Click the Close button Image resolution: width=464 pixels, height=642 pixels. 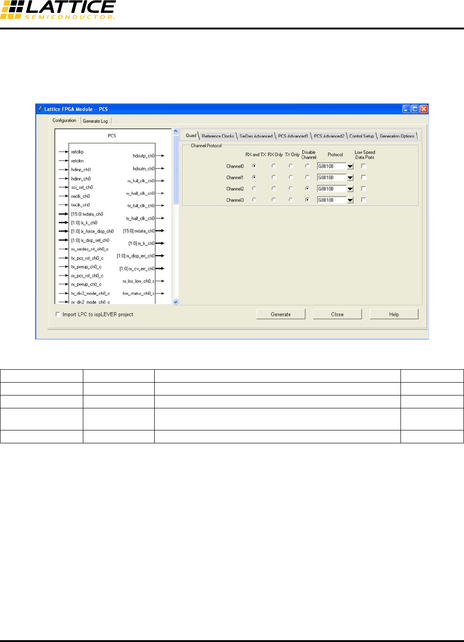click(x=337, y=314)
